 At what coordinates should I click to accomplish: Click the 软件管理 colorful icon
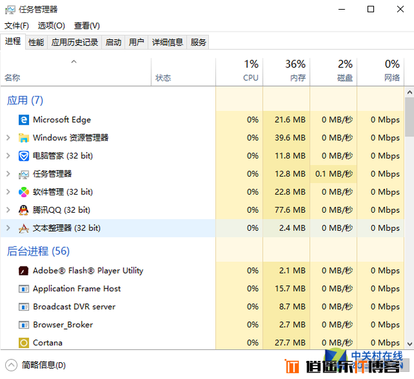[23, 192]
